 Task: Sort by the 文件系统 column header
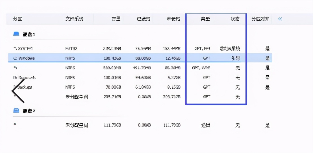(x=74, y=19)
